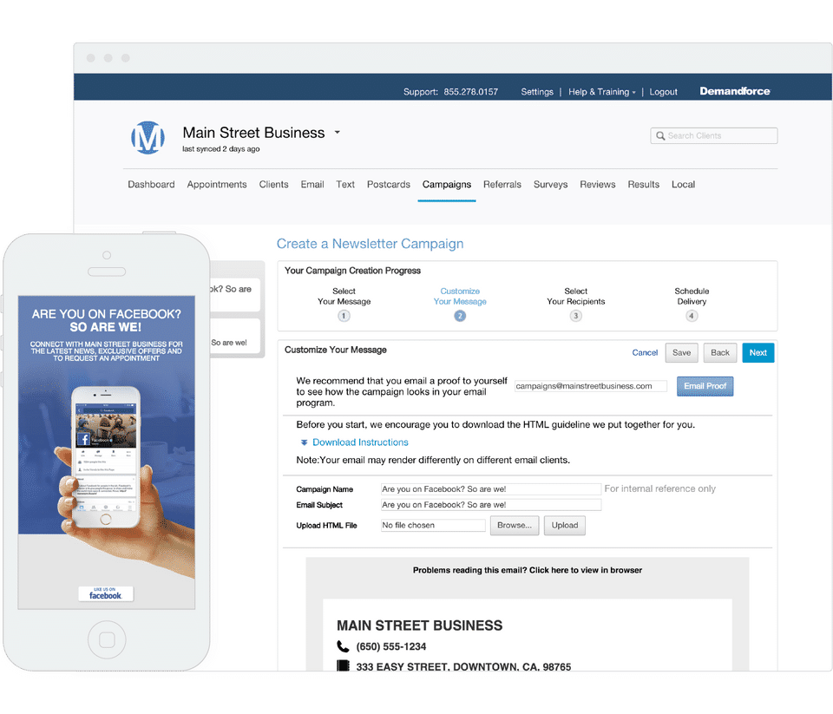Switch to the Clients tab
The height and width of the screenshot is (714, 833).
pos(273,184)
